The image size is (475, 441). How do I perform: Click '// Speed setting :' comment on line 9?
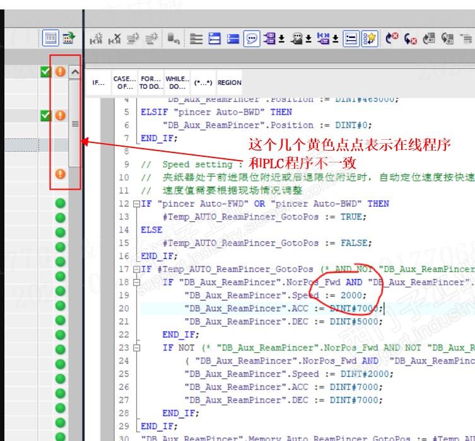[192, 164]
